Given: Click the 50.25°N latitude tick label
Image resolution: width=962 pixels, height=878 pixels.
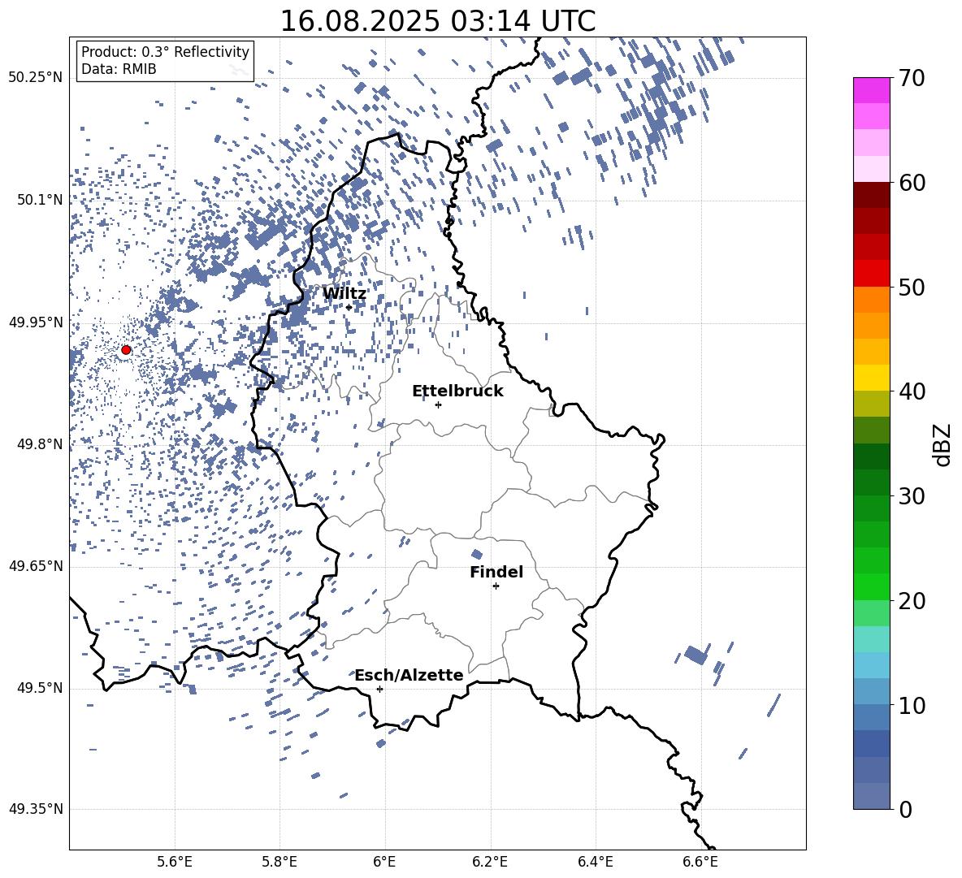Looking at the screenshot, I should pos(36,78).
